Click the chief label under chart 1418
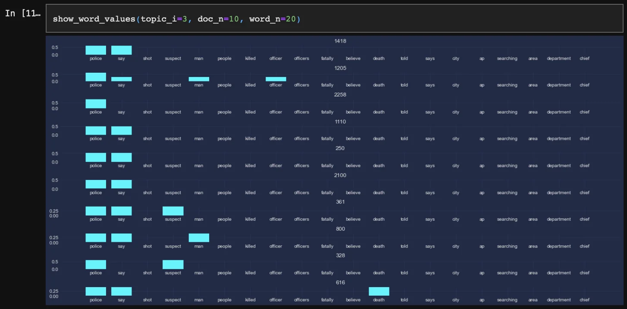Screen dimensions: 627x309 [584, 59]
